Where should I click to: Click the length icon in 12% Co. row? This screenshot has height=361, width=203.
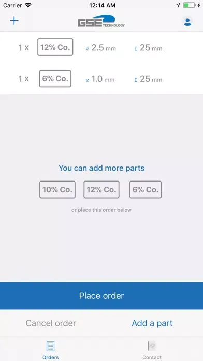(x=136, y=49)
